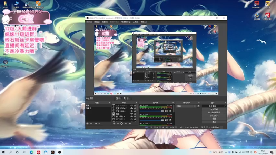Click the OBS Studio icon on the taskbar

point(59,152)
